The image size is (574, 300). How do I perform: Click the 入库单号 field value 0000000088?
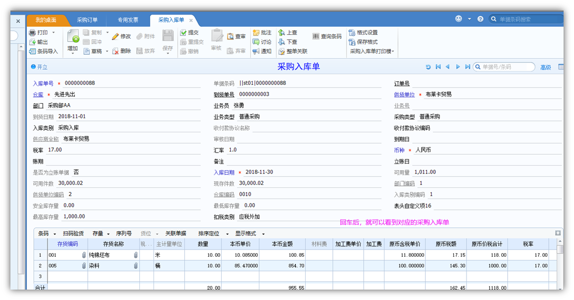pos(80,83)
